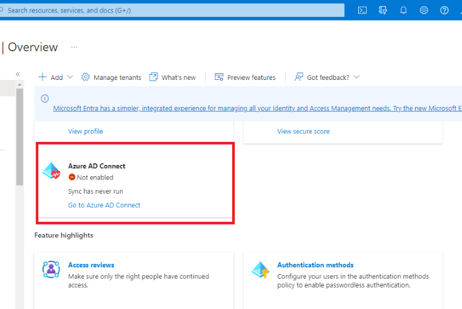
Task: Click the Directories and subscriptions filter icon
Action: (384, 10)
